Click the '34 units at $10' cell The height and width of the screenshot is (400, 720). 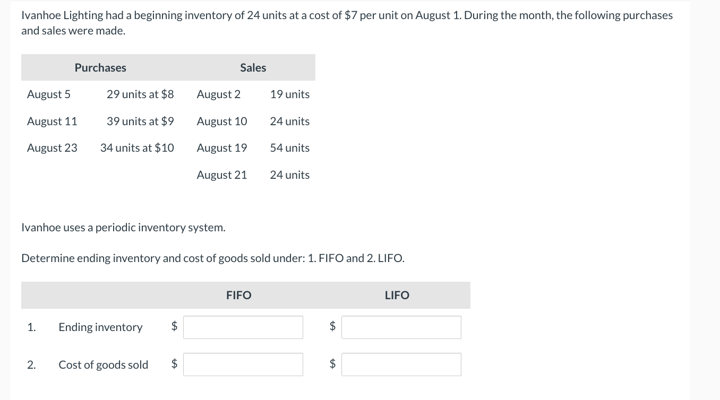point(137,148)
